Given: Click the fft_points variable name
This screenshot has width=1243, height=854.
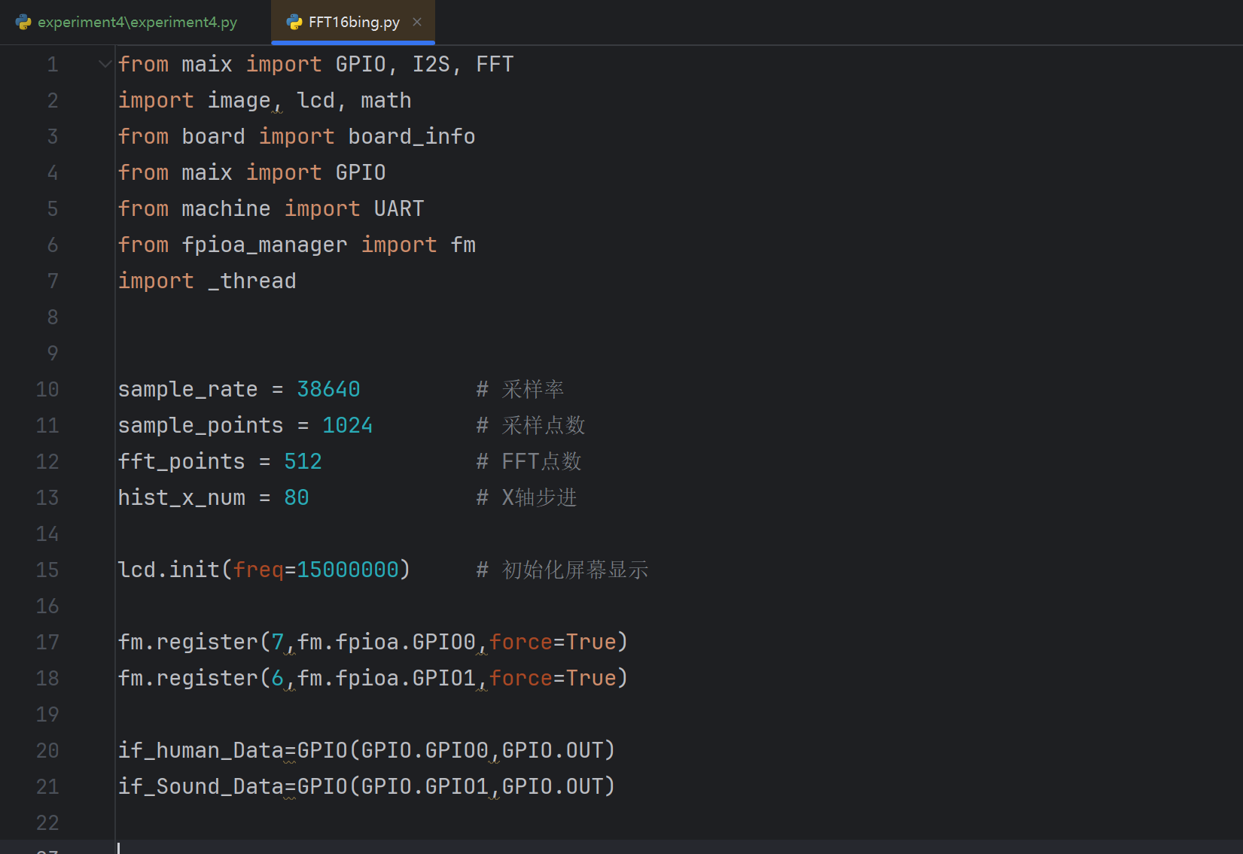Looking at the screenshot, I should [x=181, y=461].
